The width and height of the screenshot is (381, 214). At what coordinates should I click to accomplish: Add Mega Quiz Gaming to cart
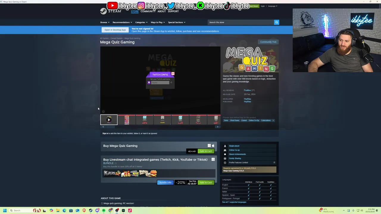(206, 151)
